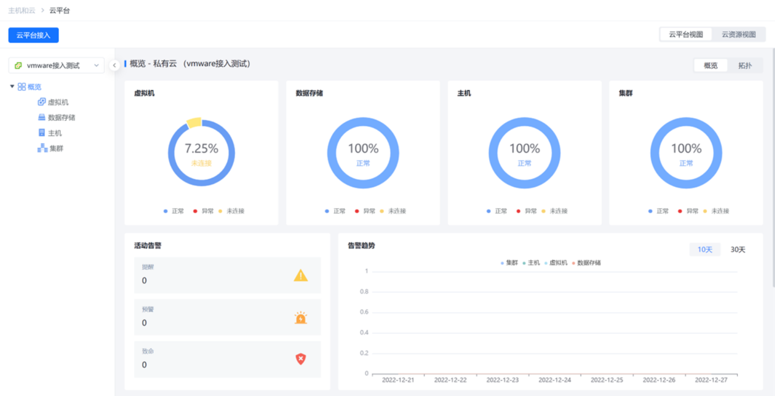Toggle 正常 legend in 虚拟机 card
The width and height of the screenshot is (775, 396).
click(x=174, y=211)
